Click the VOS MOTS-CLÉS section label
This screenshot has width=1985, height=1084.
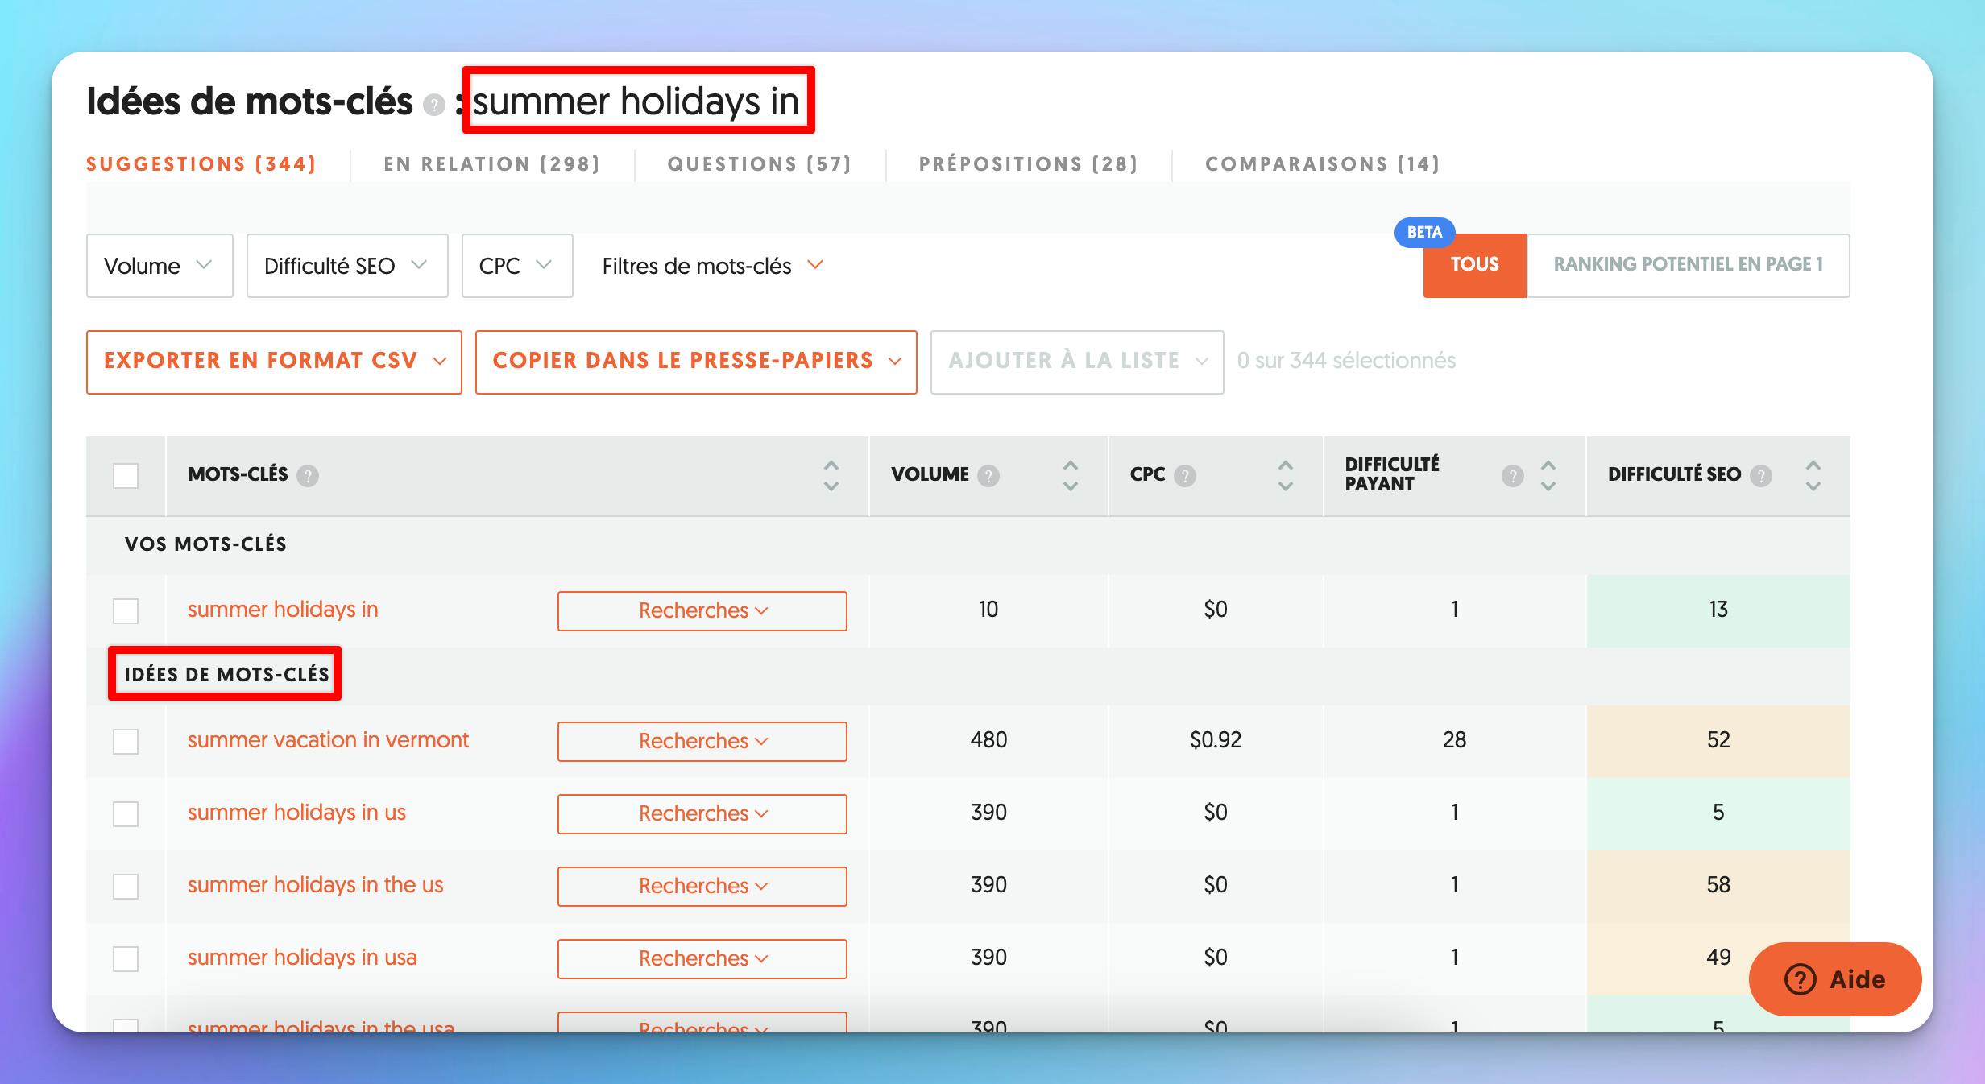point(205,544)
